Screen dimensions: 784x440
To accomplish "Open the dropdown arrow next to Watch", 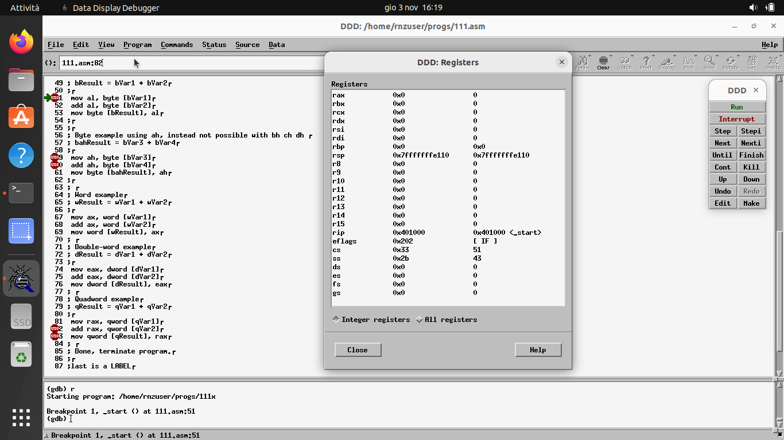I will [x=632, y=57].
